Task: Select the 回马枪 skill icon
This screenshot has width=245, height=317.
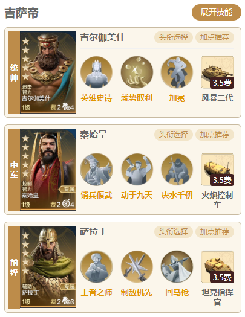Action: coord(177,267)
